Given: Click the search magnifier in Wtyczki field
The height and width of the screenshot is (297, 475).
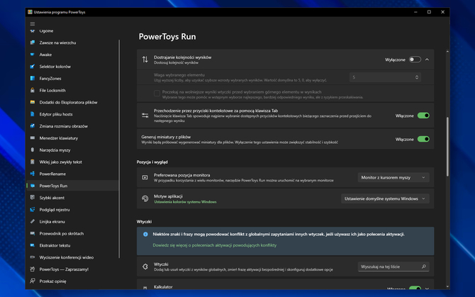Looking at the screenshot, I should (423, 267).
